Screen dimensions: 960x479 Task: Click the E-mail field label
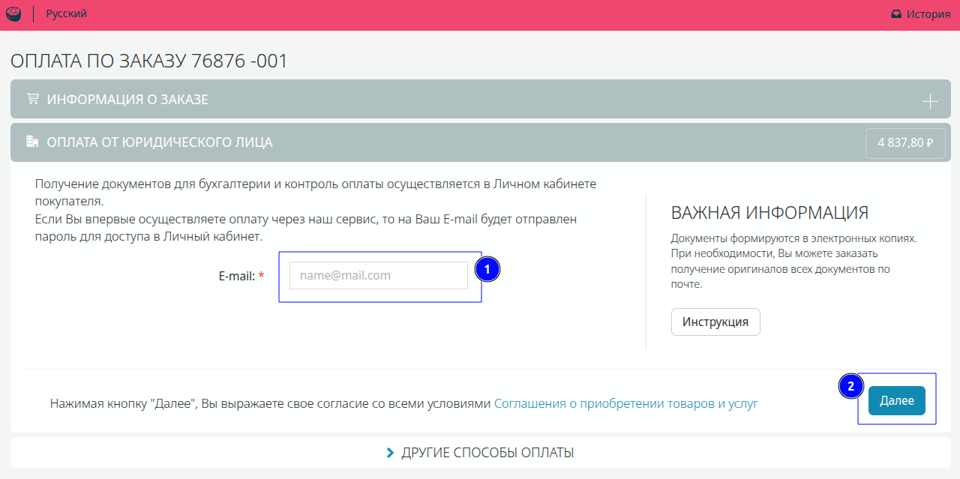237,276
